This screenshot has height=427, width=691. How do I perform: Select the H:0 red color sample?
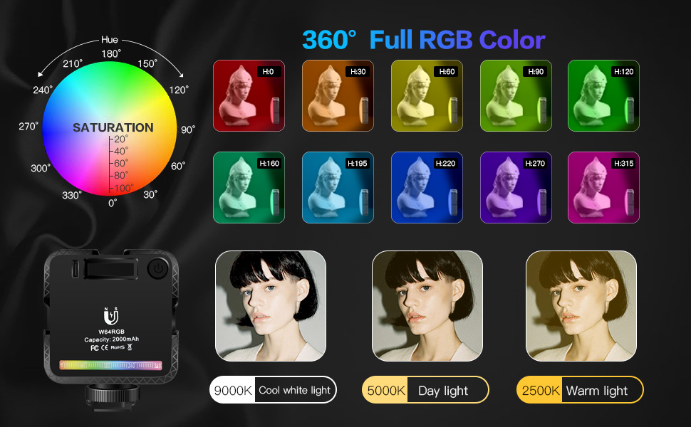pyautogui.click(x=249, y=96)
